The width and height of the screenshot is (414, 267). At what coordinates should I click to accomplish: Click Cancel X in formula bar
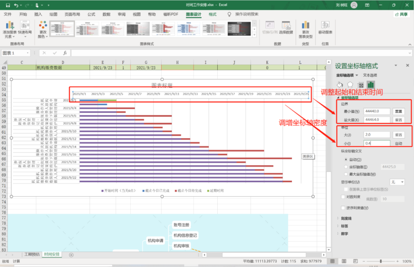pos(44,53)
